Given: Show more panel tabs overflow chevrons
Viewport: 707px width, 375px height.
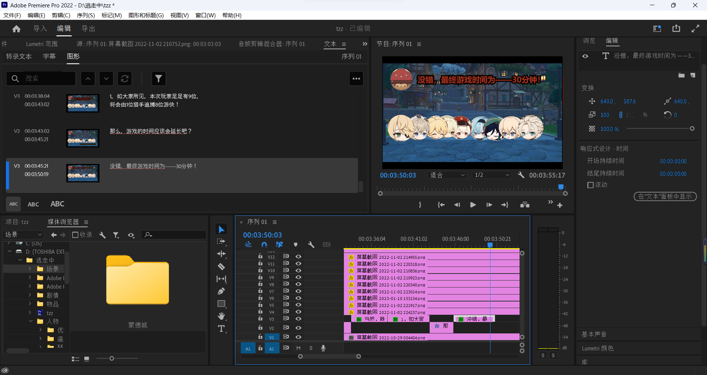Looking at the screenshot, I should 365,44.
